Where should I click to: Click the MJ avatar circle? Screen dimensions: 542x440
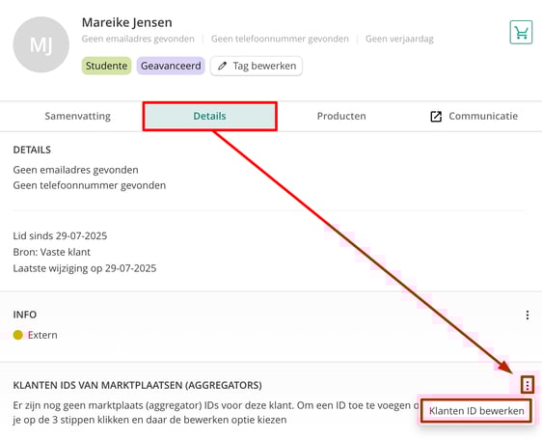click(x=41, y=44)
